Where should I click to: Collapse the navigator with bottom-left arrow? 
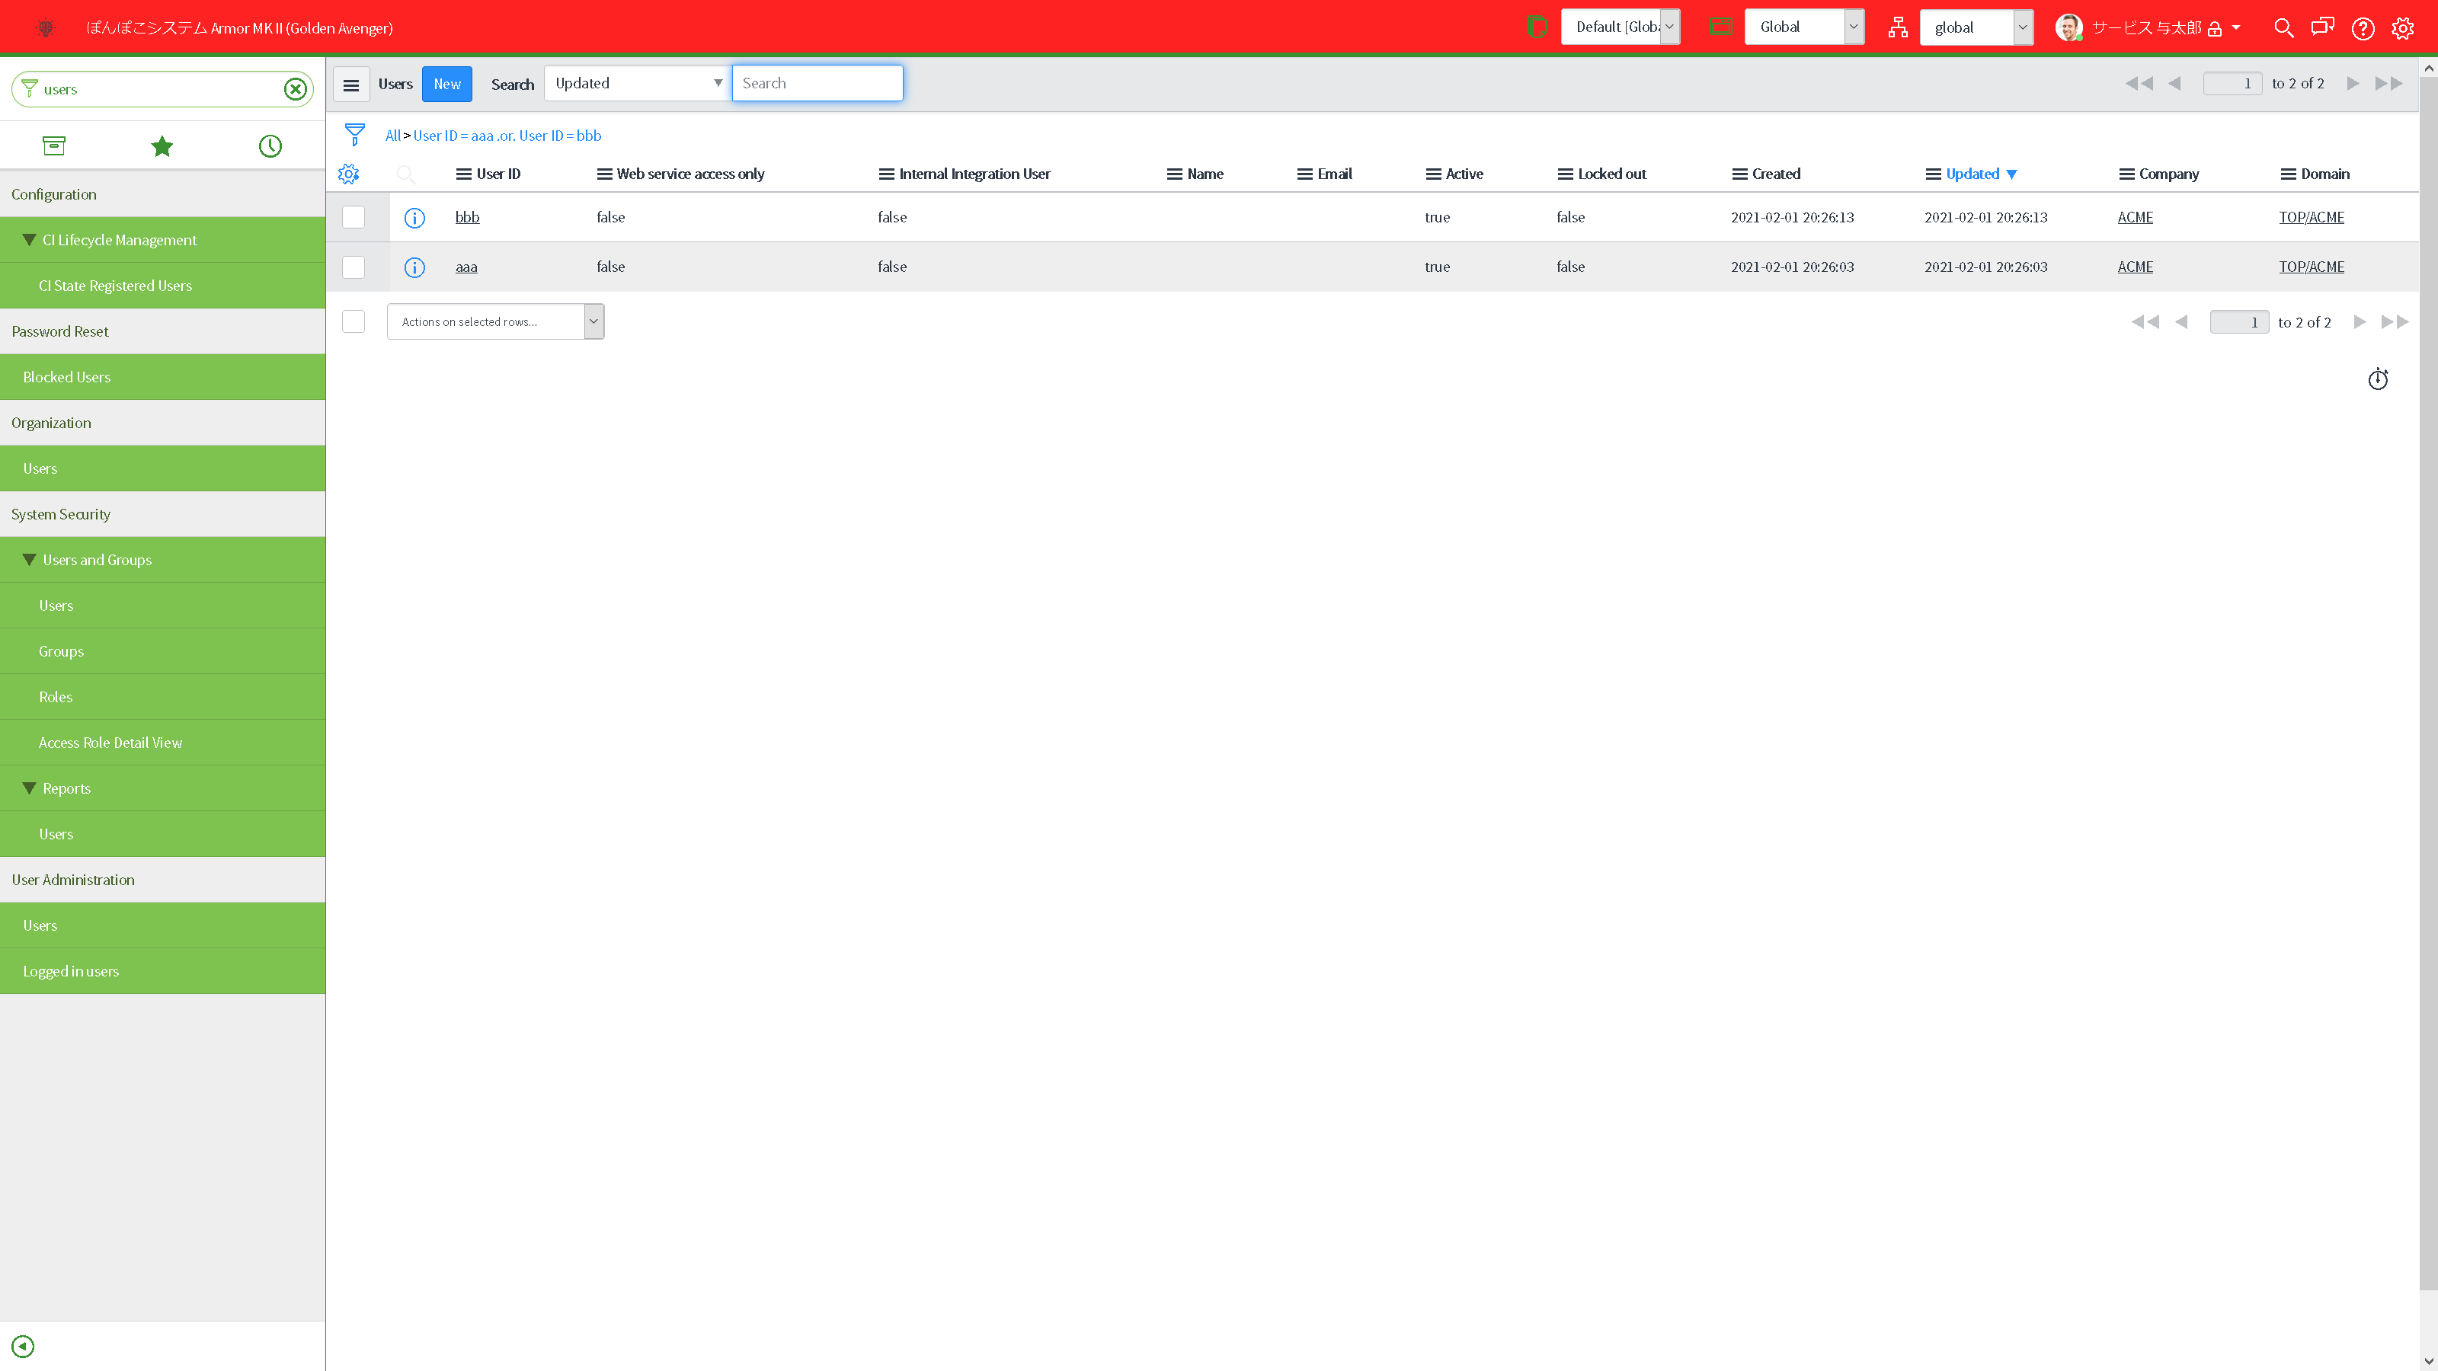point(23,1345)
